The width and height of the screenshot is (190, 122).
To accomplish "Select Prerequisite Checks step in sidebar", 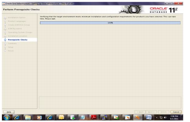I will coord(17,40).
